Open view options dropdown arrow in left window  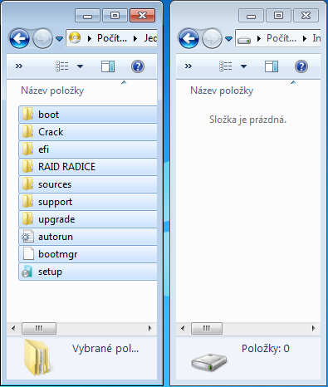pyautogui.click(x=80, y=66)
